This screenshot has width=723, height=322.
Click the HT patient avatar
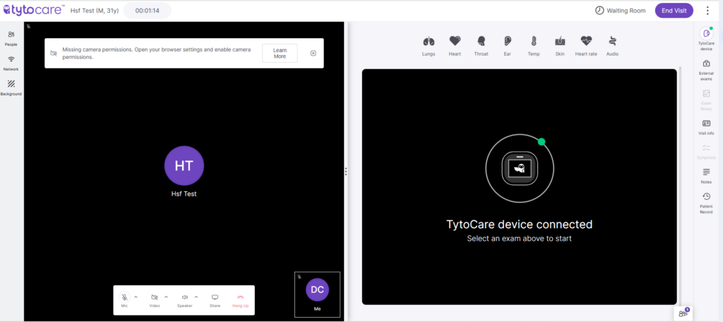[x=184, y=166]
